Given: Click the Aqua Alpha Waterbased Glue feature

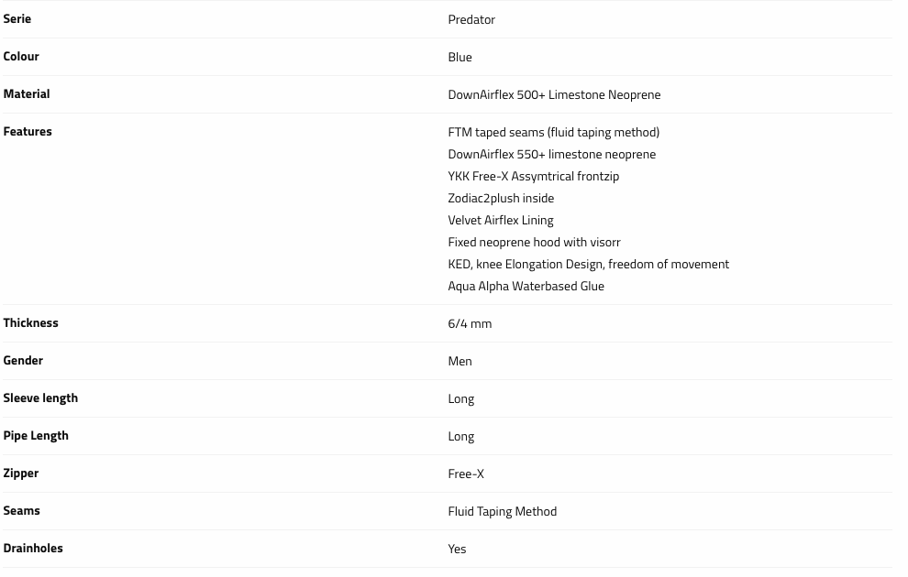Looking at the screenshot, I should [x=526, y=286].
